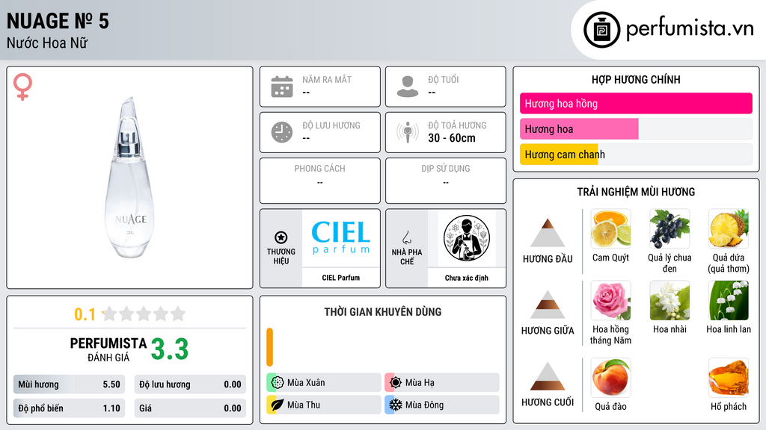Click the yellow Hương cam chanh bar

click(559, 155)
